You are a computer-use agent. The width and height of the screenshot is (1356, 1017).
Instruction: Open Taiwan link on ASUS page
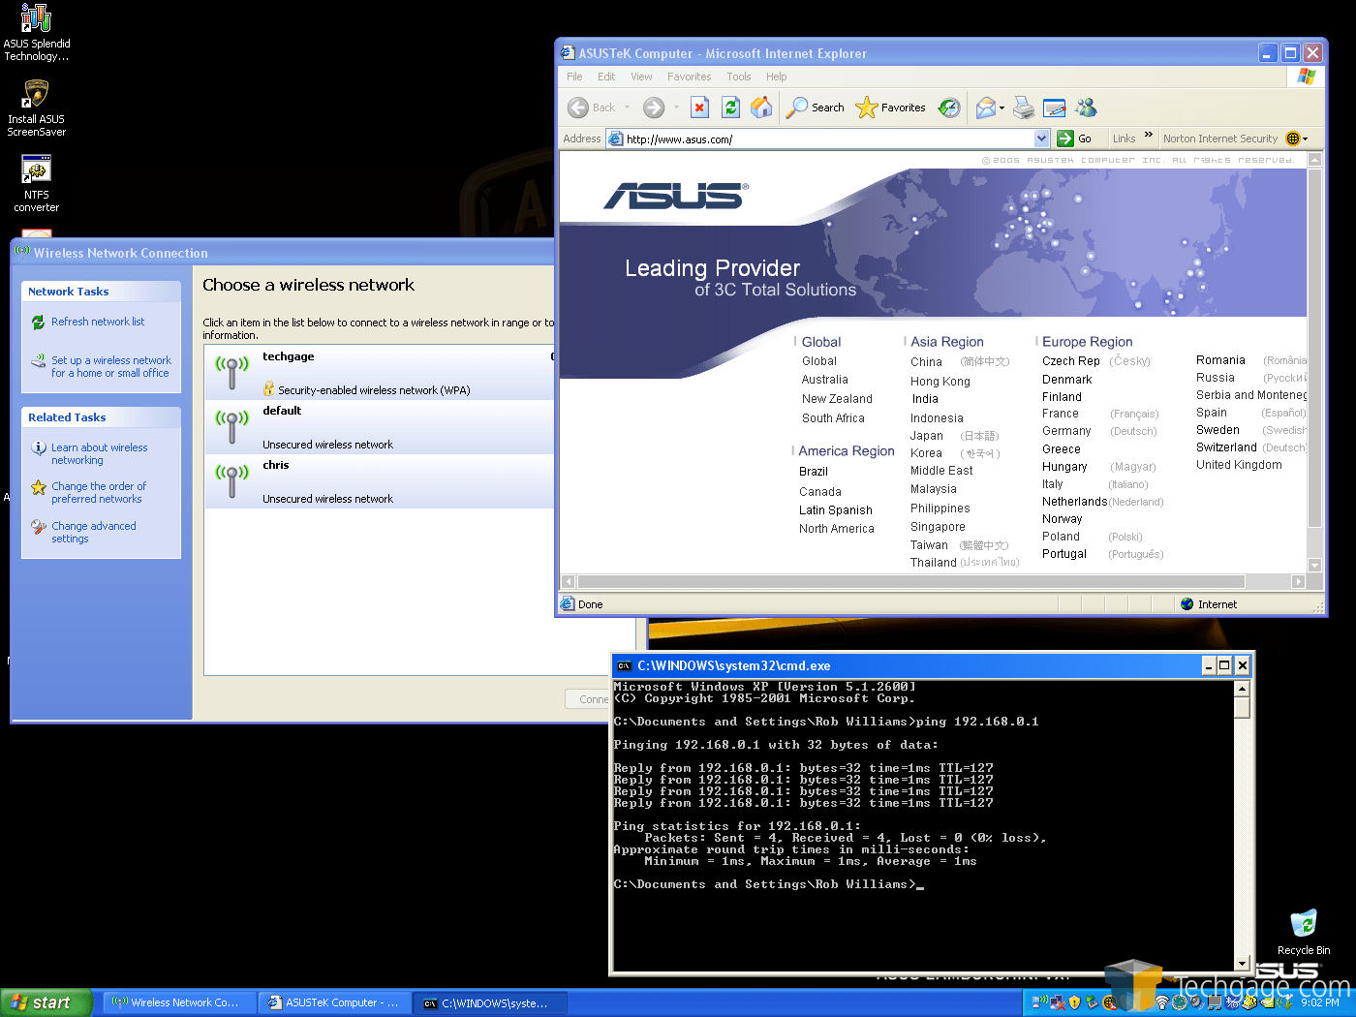(x=929, y=545)
